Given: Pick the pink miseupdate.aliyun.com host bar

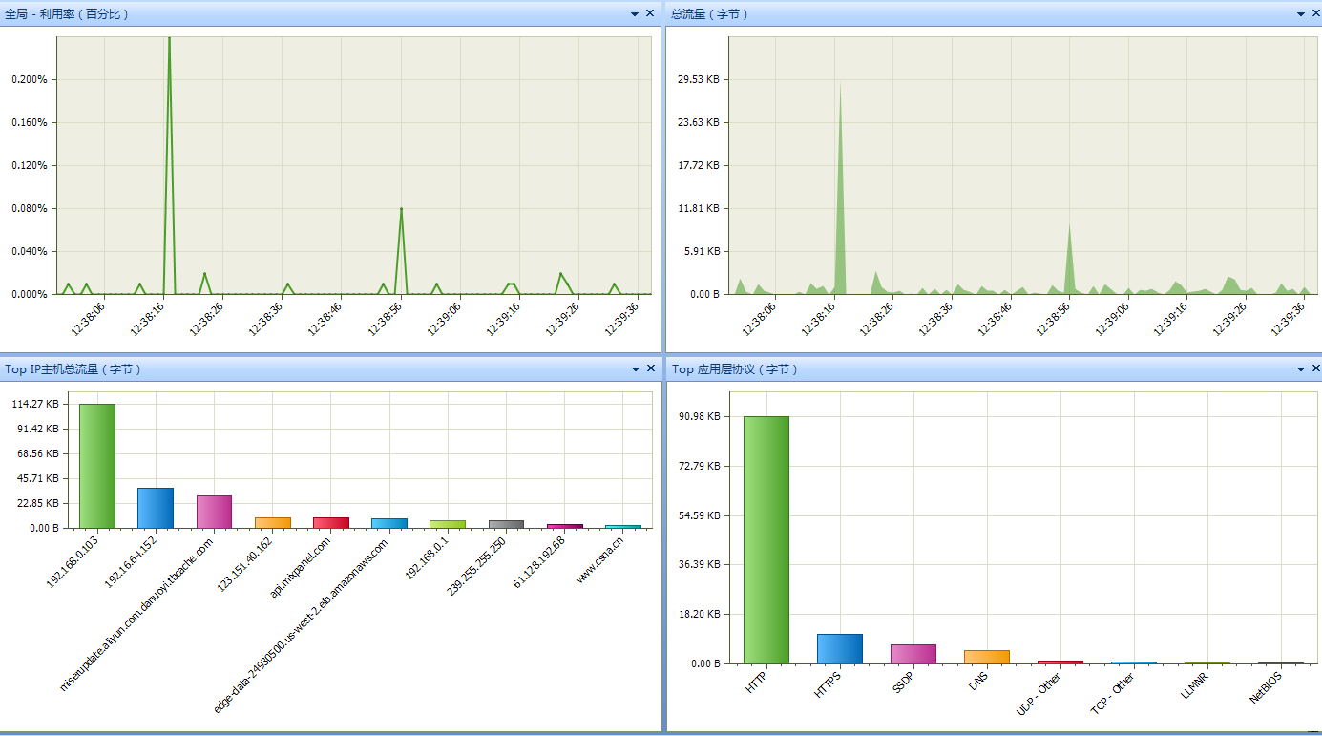Looking at the screenshot, I should click(214, 512).
